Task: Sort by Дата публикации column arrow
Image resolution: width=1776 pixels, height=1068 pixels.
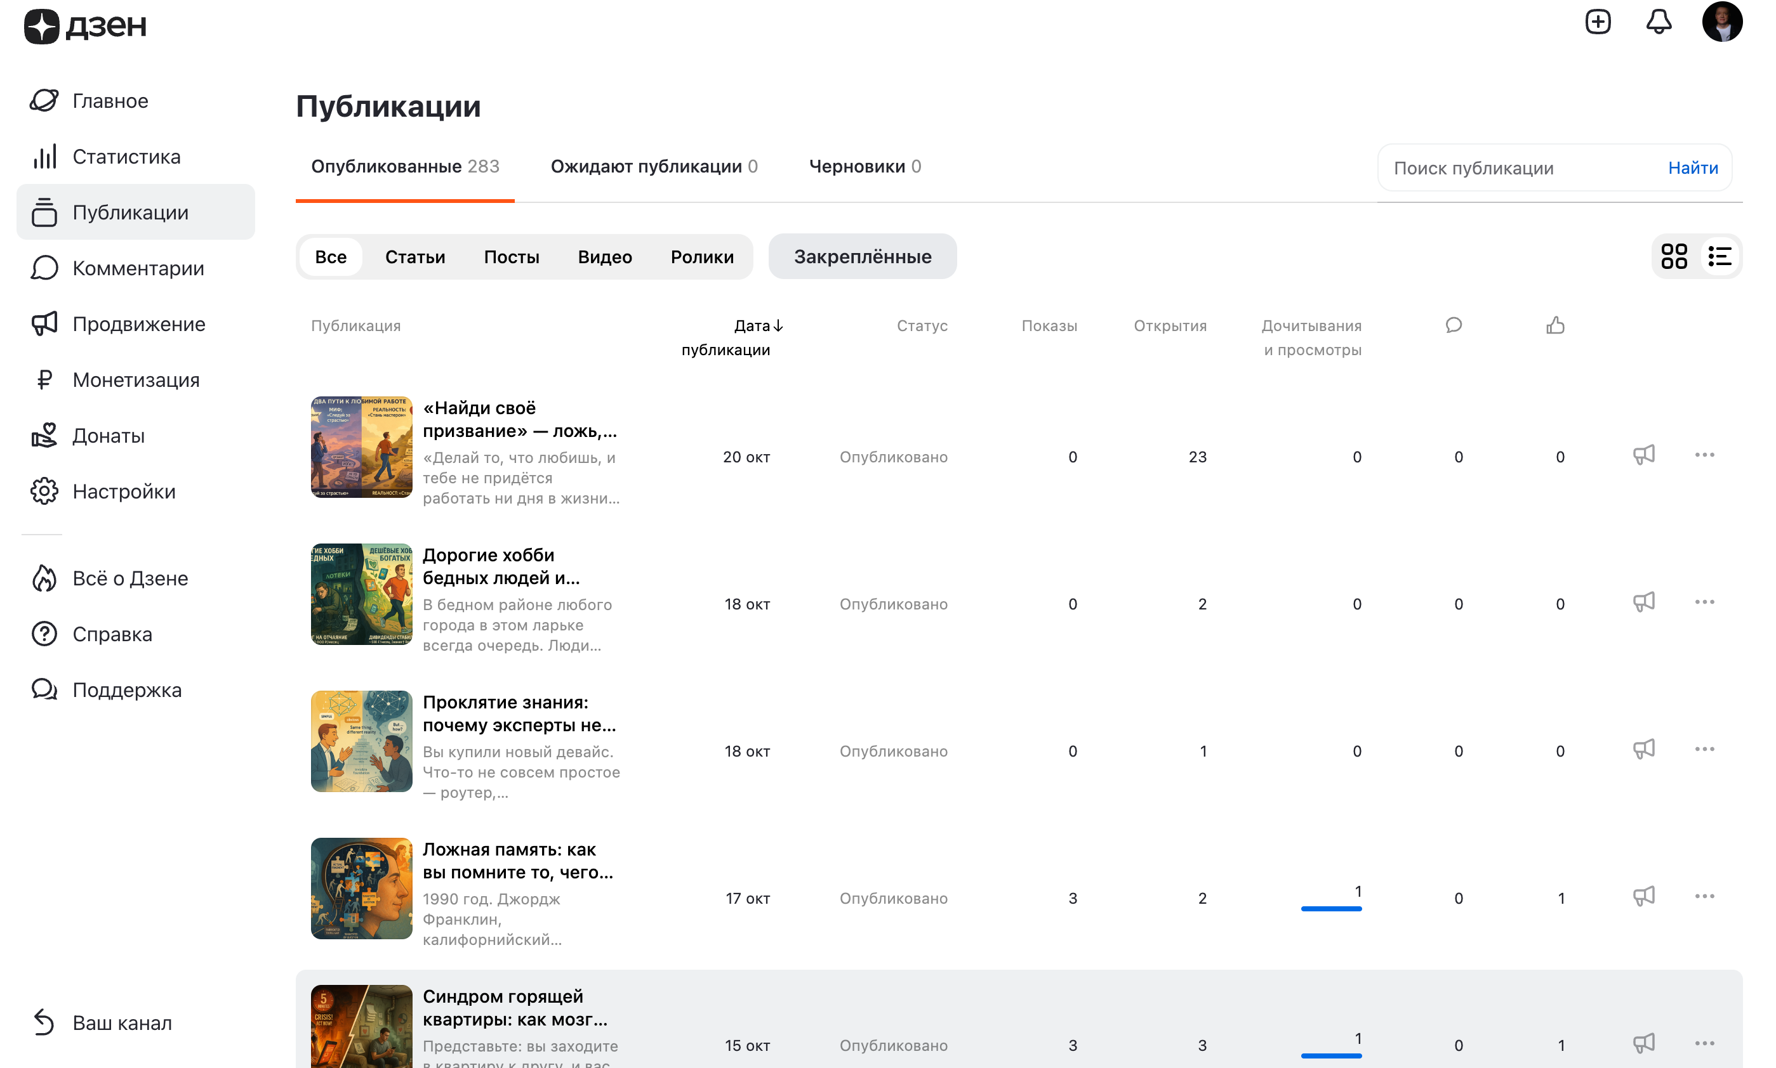Action: [x=778, y=326]
